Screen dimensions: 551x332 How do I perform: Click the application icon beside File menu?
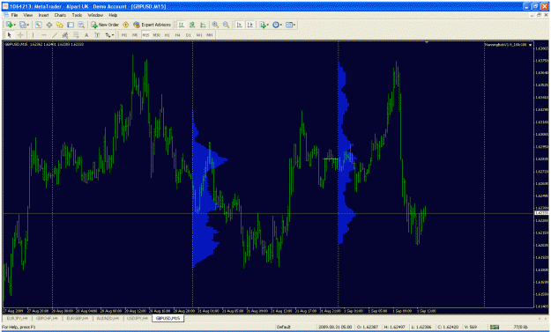(x=5, y=15)
